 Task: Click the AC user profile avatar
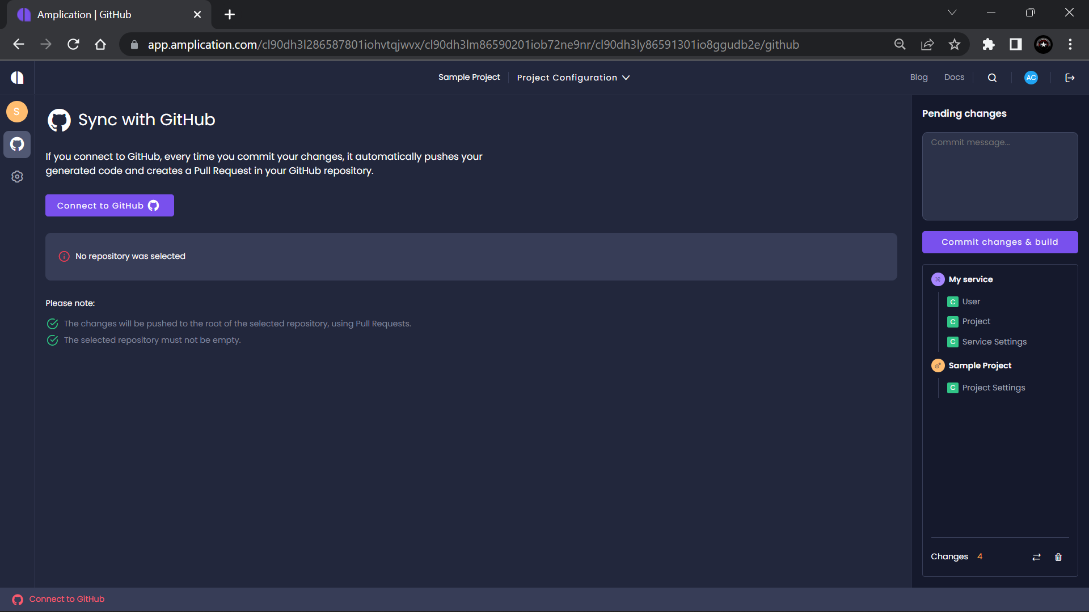(1031, 78)
